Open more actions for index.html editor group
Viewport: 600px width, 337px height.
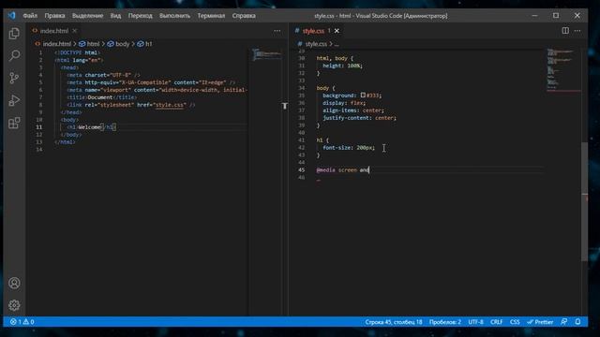coord(277,31)
